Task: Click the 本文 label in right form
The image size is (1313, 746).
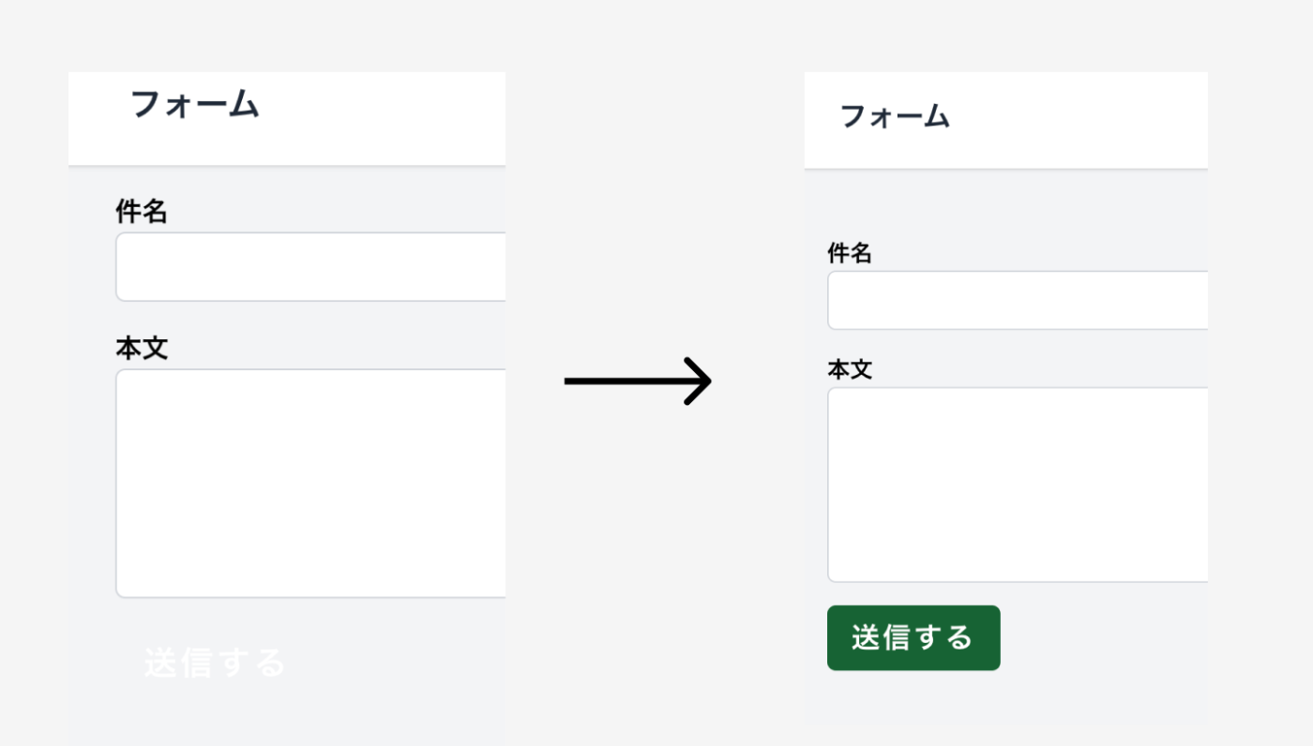Action: 850,370
